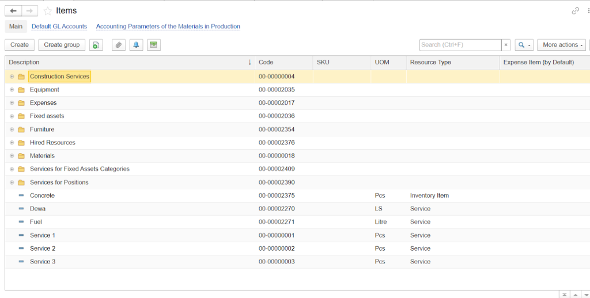Select the Dewa item
590x298 pixels.
(x=37, y=209)
